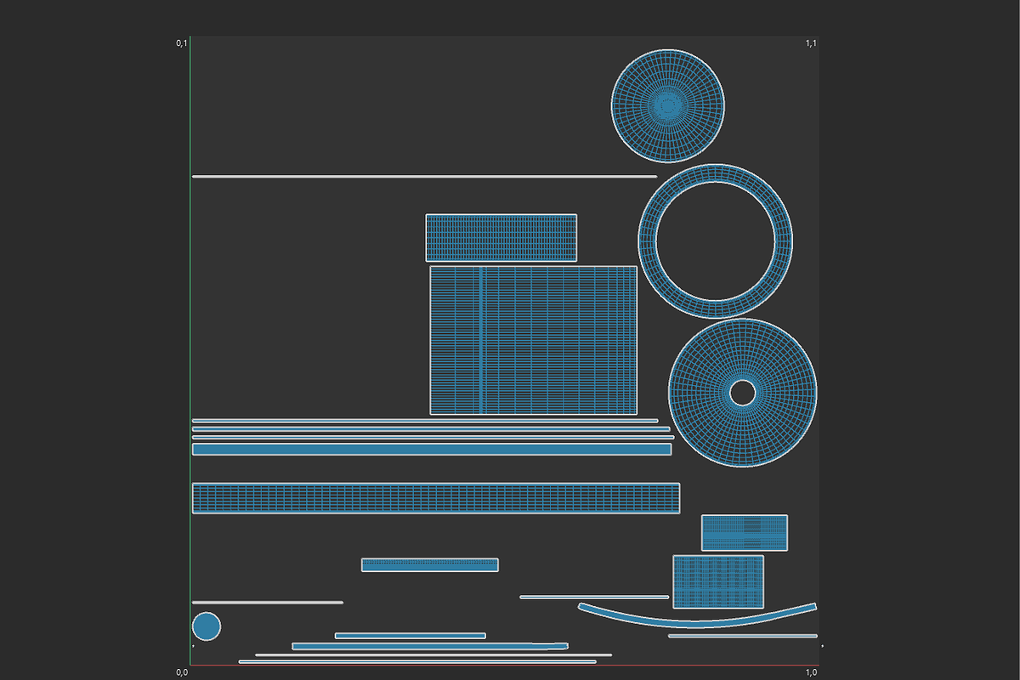The height and width of the screenshot is (680, 1020).
Task: Select the largest rectangular grid UV island
Action: [x=533, y=340]
